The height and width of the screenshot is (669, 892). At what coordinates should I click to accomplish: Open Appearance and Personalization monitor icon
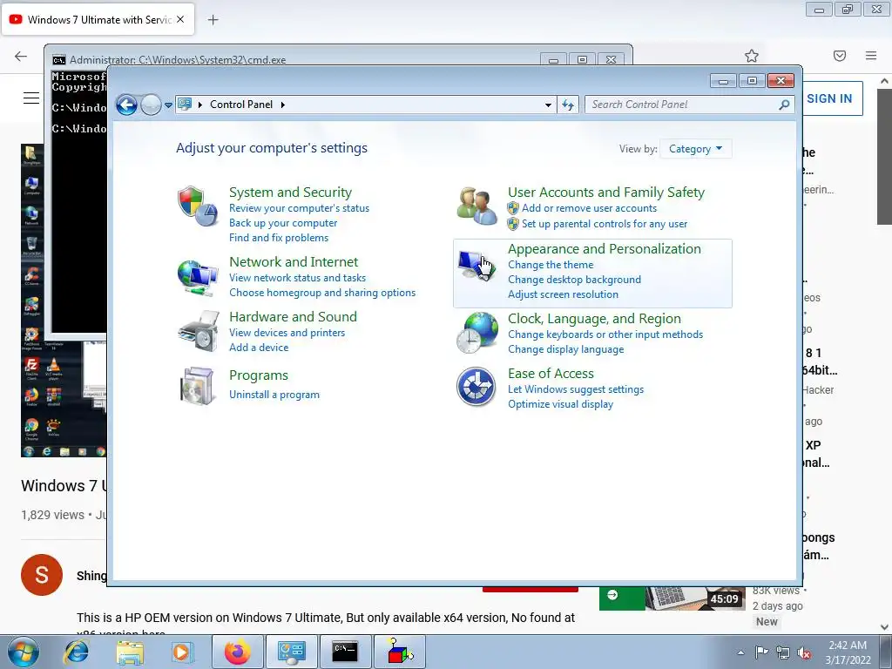(476, 265)
